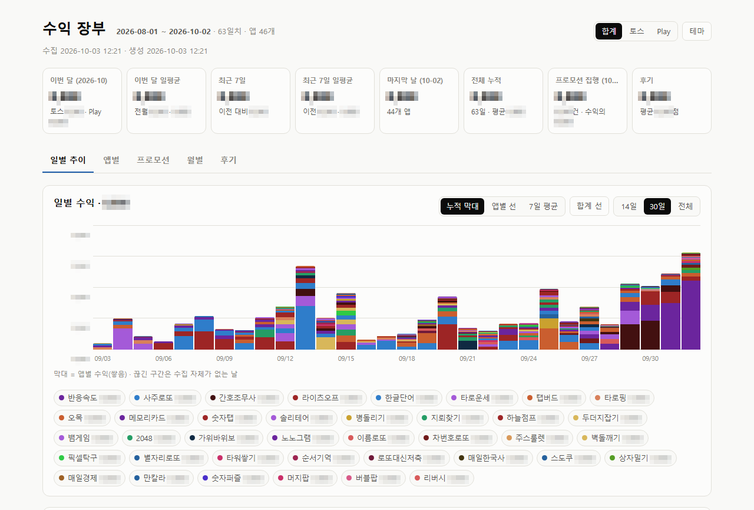The image size is (754, 510).
Task: Select the 지뢰찾기 legend entry
Action: (452, 418)
